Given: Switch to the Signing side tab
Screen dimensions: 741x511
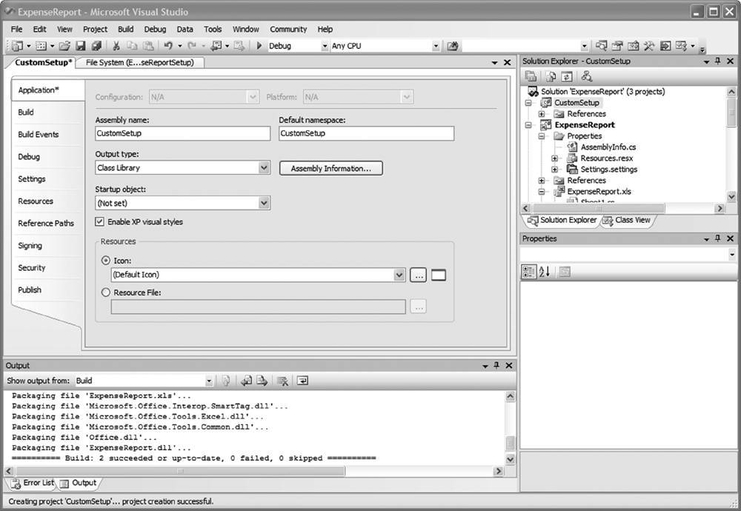Looking at the screenshot, I should 30,246.
